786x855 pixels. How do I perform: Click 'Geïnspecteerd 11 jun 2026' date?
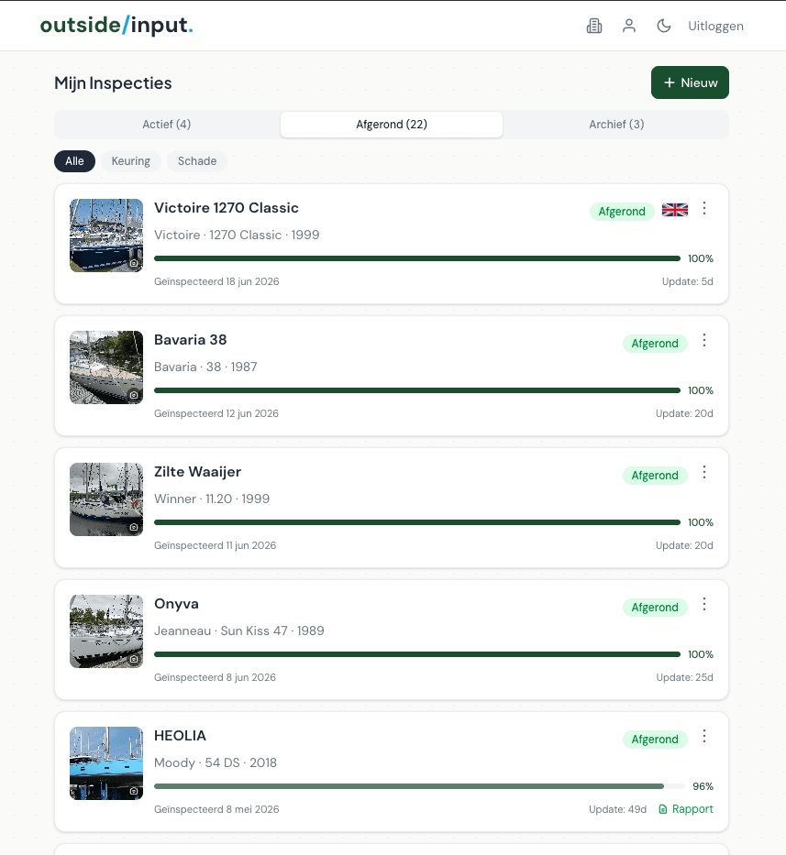215,545
